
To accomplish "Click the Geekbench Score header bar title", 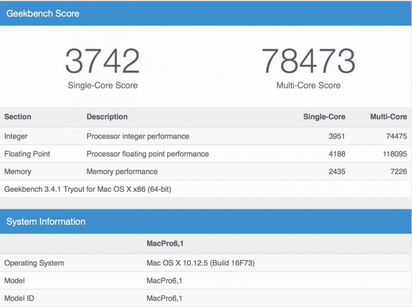I will point(43,13).
